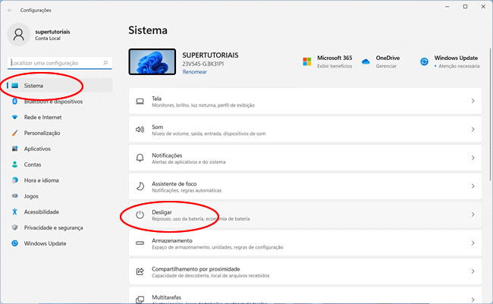The height and width of the screenshot is (304, 493).
Task: Expand Compartilhamento por proximidade chevron
Action: (x=473, y=271)
